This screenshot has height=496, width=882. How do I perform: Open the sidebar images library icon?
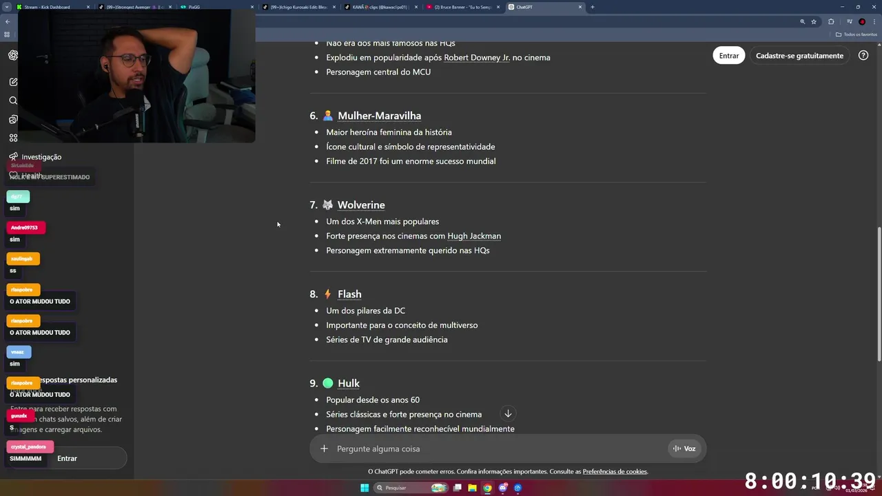pos(13,119)
